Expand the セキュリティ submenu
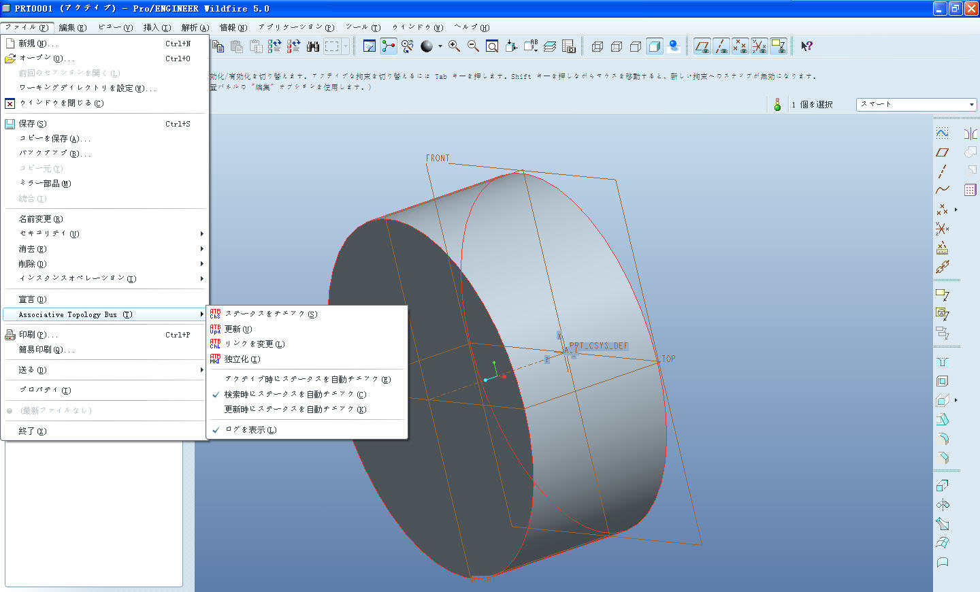 [x=105, y=233]
